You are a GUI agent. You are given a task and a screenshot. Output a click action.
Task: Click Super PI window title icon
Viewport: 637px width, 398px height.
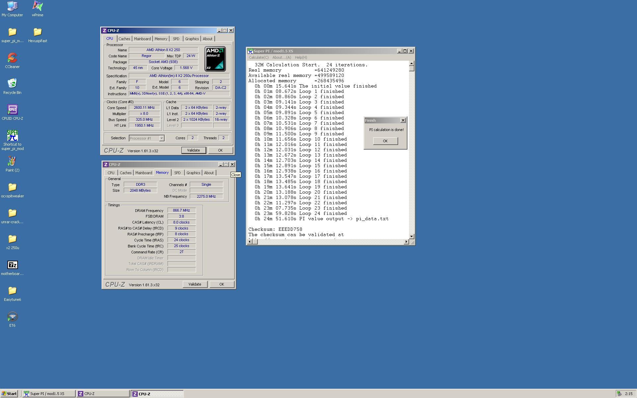pos(250,51)
